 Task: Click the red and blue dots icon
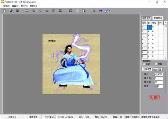pos(101,11)
